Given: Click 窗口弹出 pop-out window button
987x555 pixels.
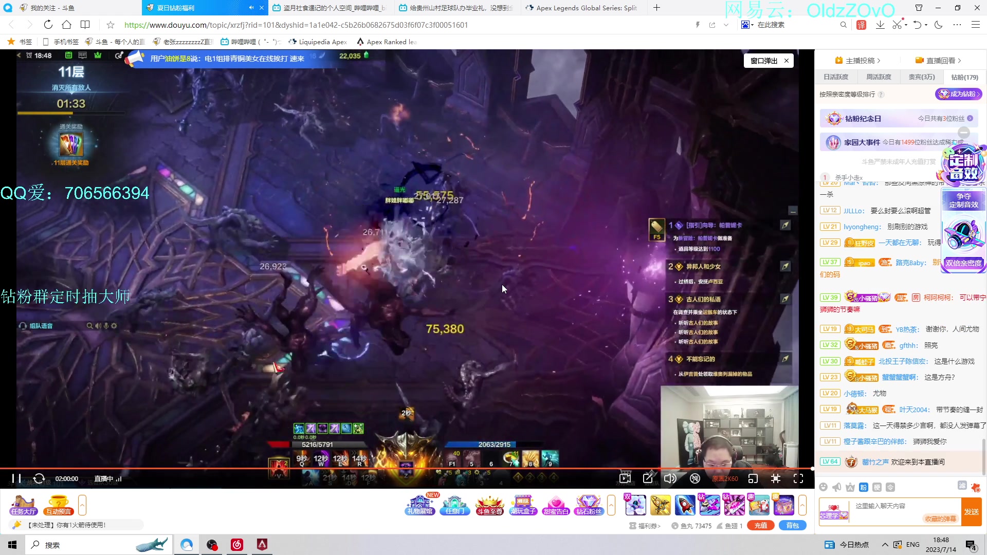Looking at the screenshot, I should pos(764,61).
